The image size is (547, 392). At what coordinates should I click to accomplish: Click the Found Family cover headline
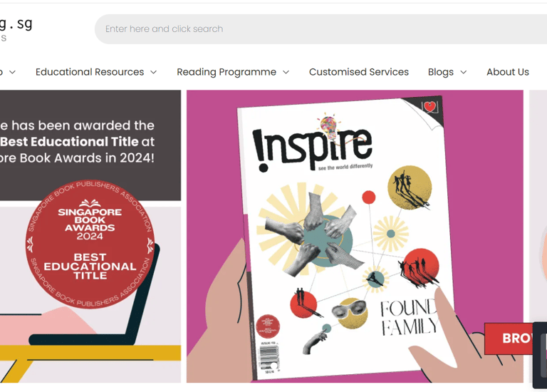[409, 317]
